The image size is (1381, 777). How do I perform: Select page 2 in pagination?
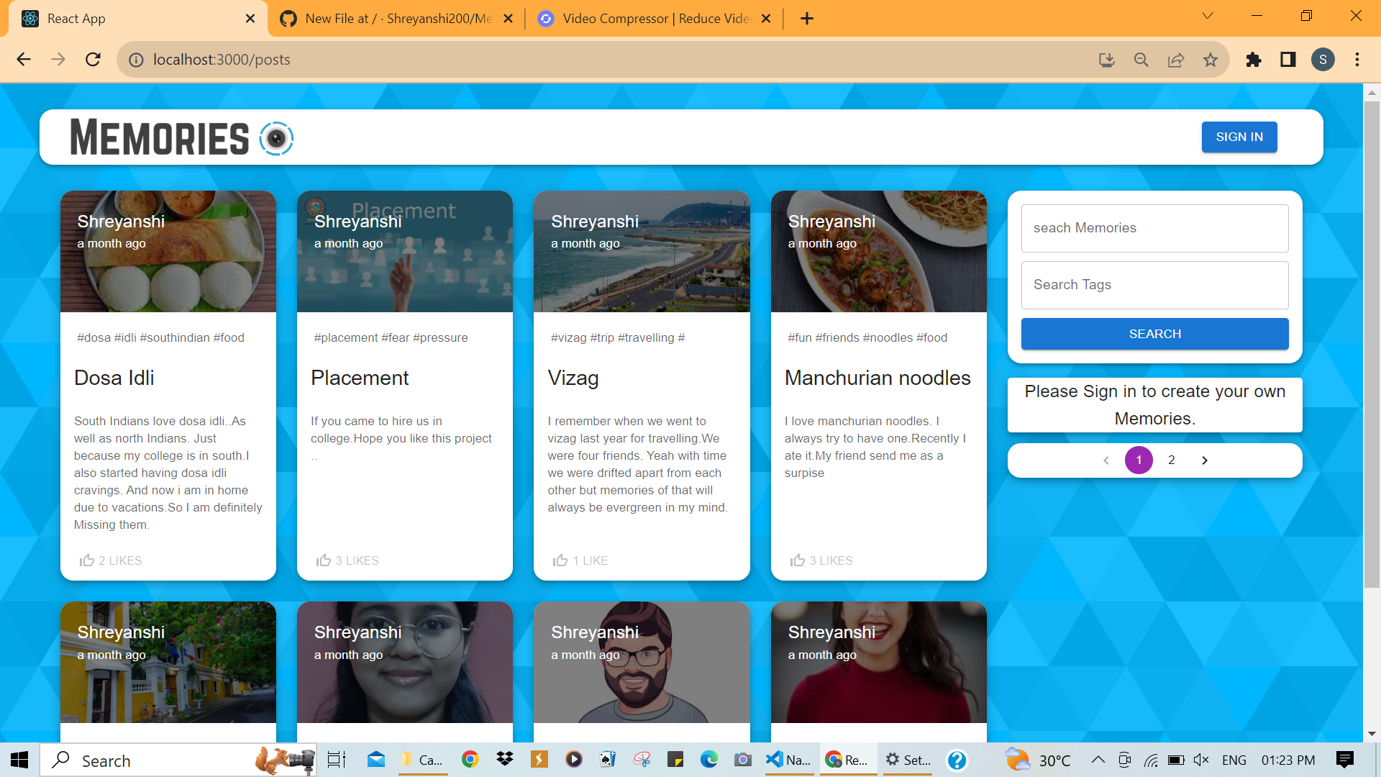pyautogui.click(x=1171, y=460)
